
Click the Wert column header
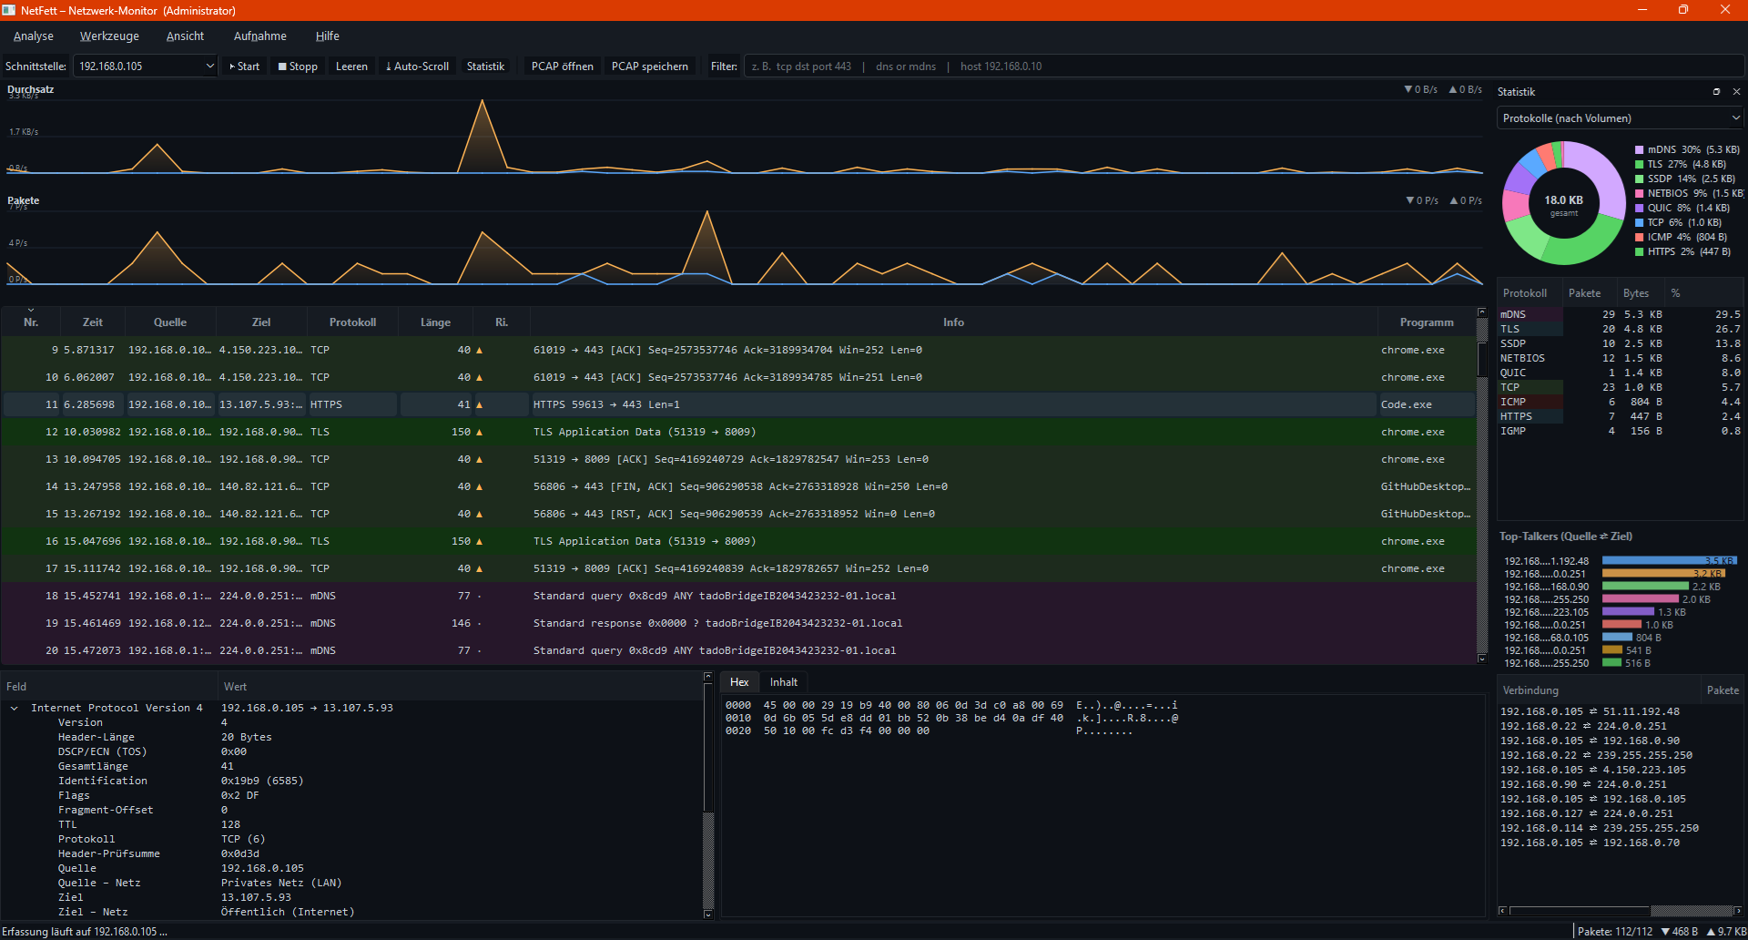click(460, 687)
